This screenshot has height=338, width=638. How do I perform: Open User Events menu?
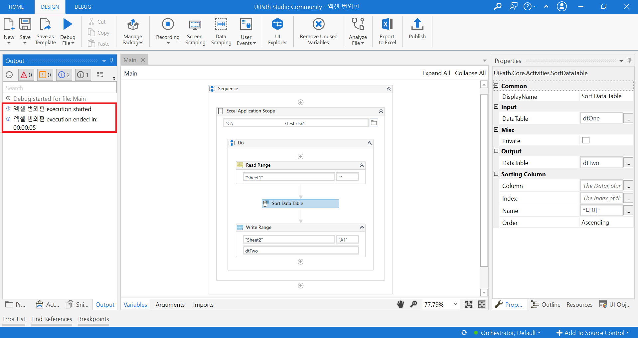pyautogui.click(x=246, y=32)
